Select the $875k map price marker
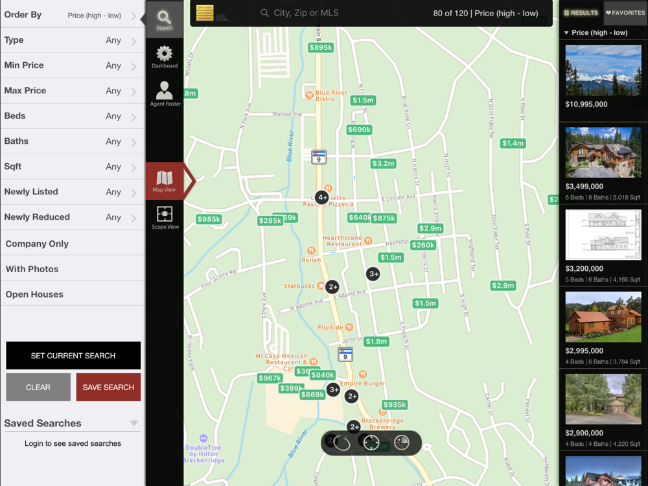648x486 pixels. coord(384,218)
